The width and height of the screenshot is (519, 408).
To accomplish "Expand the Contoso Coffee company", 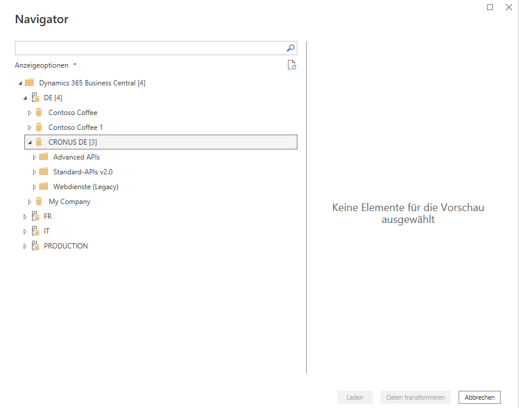I will 30,113.
